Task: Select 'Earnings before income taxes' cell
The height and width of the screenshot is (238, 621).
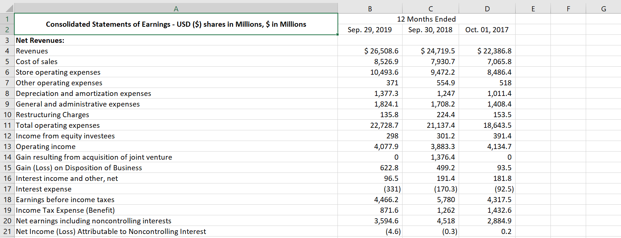Action: click(176, 200)
